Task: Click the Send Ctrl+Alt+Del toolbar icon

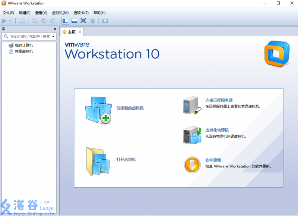Action: pos(22,21)
